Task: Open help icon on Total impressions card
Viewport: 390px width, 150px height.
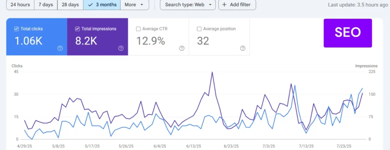Action: click(x=121, y=48)
